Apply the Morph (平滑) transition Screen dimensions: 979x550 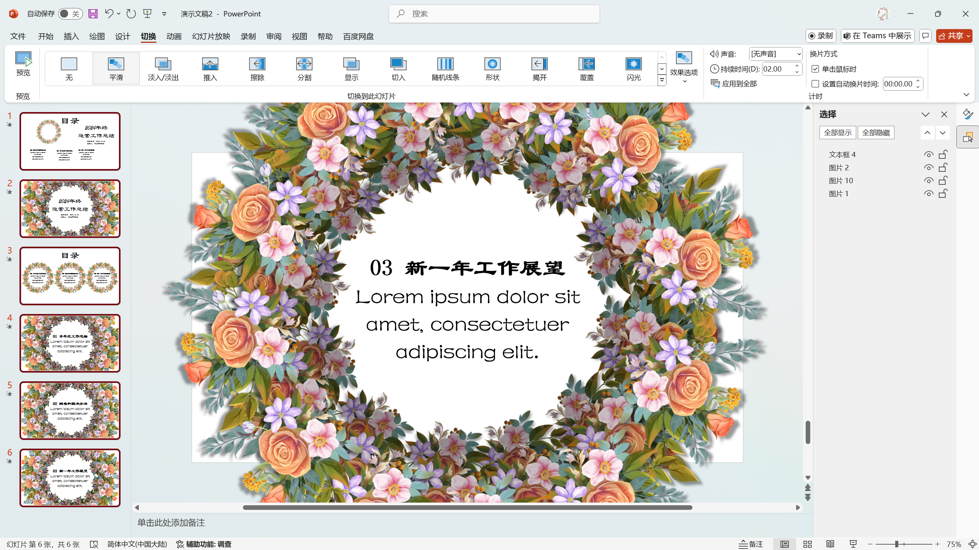116,69
